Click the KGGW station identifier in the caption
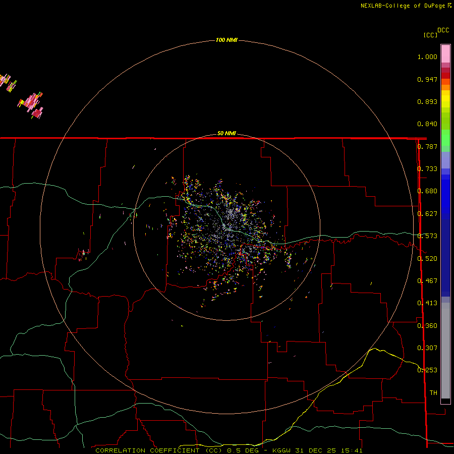This screenshot has height=454, width=454. (281, 450)
